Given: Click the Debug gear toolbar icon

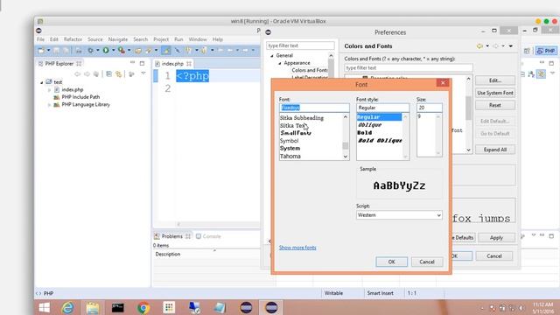Looking at the screenshot, I should tap(90, 51).
